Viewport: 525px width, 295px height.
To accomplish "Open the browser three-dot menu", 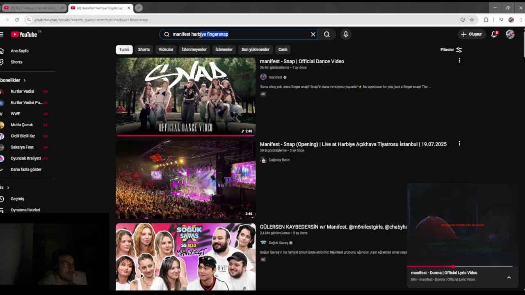I will point(521,20).
